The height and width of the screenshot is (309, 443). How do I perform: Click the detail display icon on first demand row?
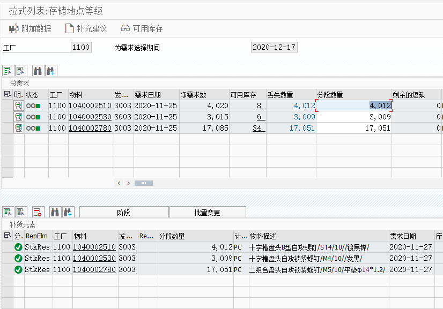point(18,105)
